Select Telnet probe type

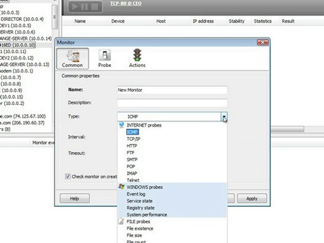tap(133, 180)
